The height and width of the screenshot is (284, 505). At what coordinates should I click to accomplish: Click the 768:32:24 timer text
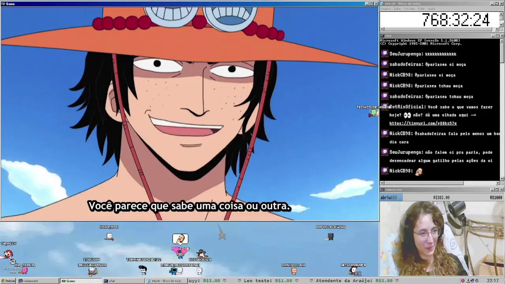(456, 20)
